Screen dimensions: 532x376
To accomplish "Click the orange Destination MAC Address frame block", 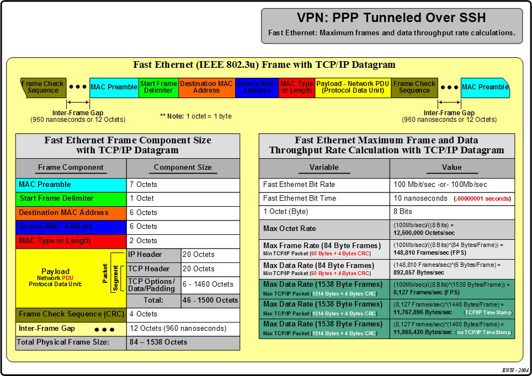I will point(206,87).
